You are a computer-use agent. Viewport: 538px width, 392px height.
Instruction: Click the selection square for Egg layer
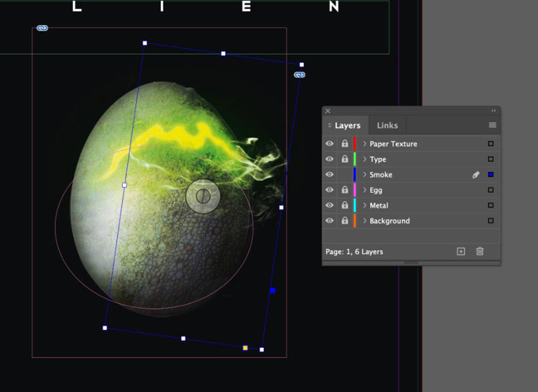click(x=491, y=190)
